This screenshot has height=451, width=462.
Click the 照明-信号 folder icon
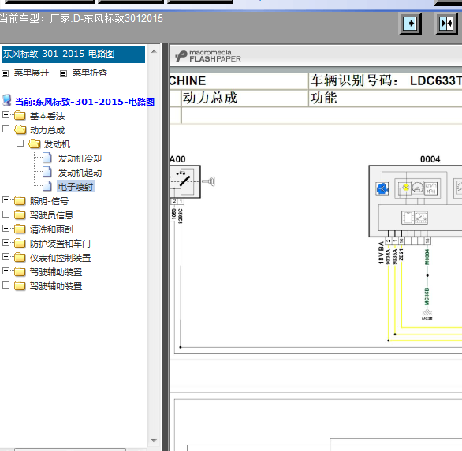point(20,200)
